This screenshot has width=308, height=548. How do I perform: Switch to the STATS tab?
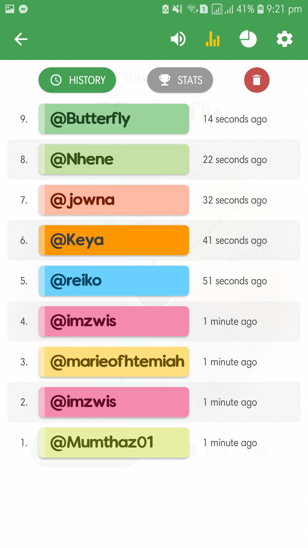point(180,80)
